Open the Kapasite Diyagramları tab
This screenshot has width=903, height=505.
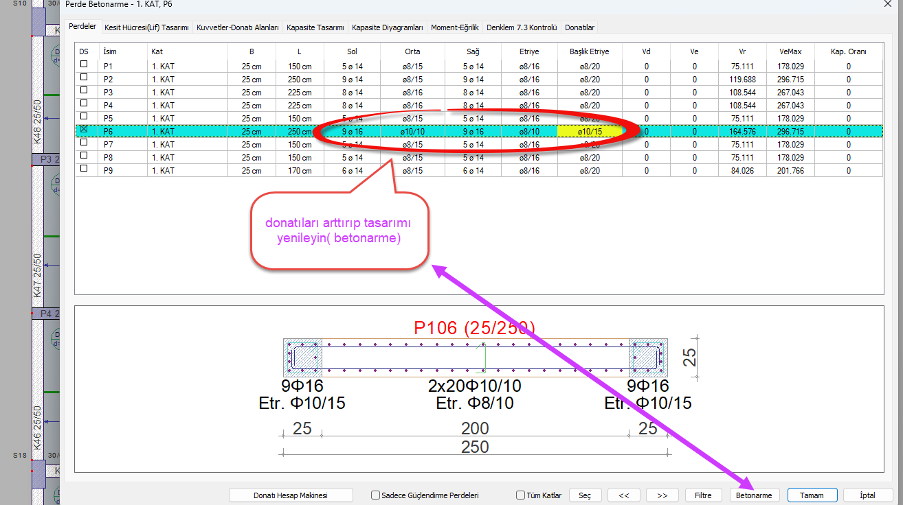pos(387,27)
